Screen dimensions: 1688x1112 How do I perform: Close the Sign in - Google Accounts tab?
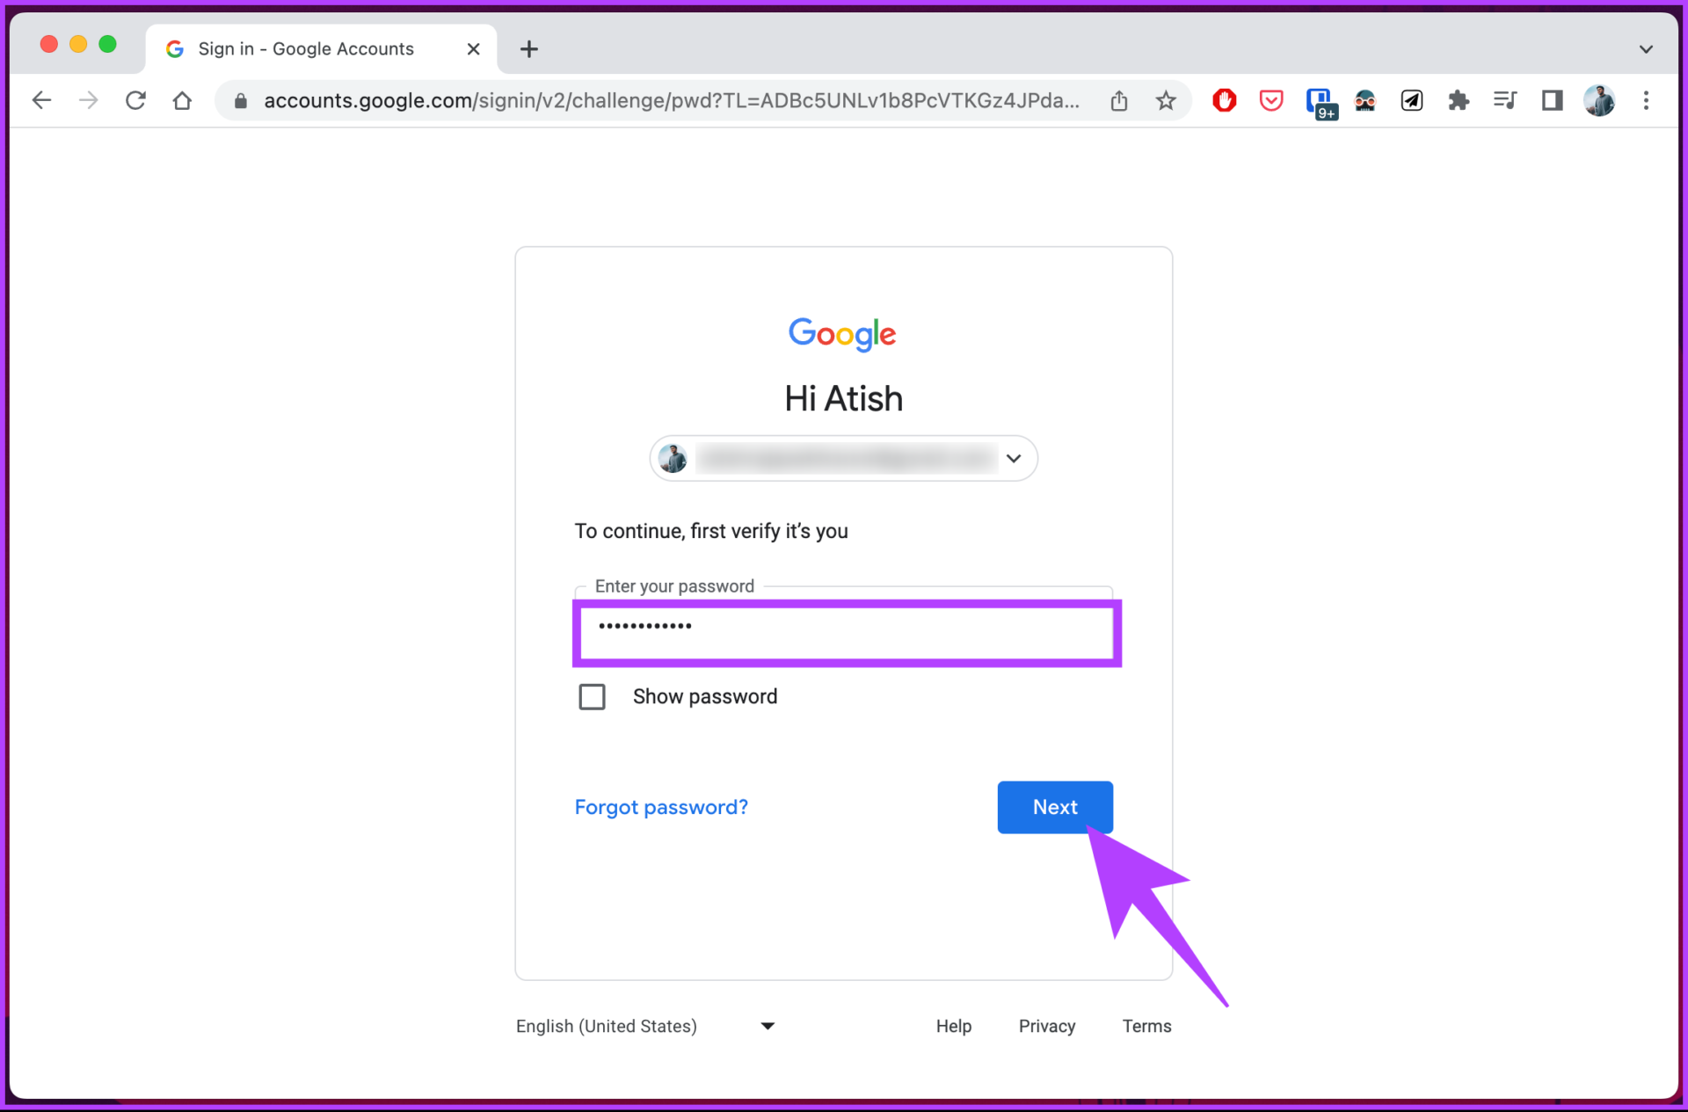(x=473, y=49)
